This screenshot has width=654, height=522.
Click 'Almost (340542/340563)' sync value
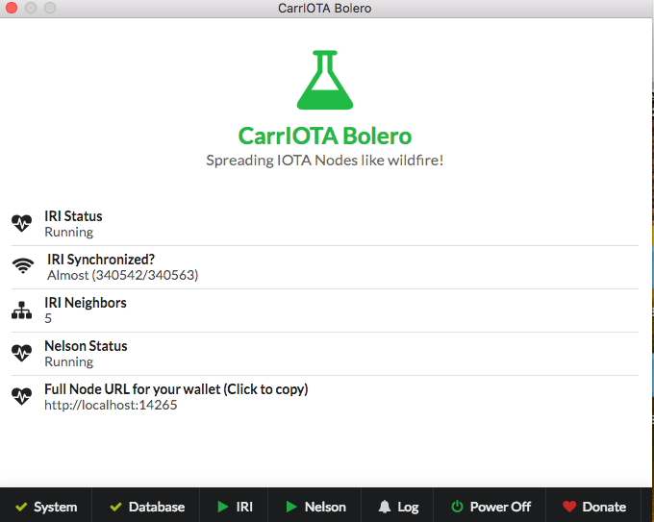(123, 275)
